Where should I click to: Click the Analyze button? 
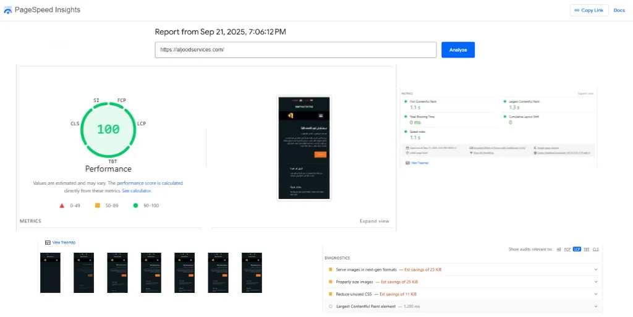[x=458, y=50]
